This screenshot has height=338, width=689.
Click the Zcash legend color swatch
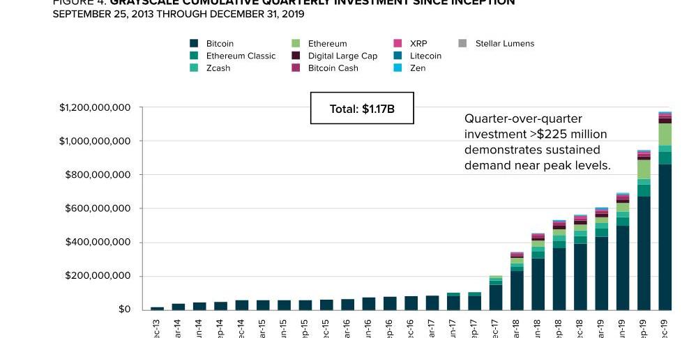[x=195, y=68]
